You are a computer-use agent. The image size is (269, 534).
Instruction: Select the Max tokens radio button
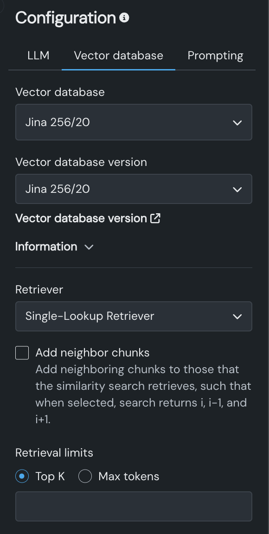coord(85,476)
